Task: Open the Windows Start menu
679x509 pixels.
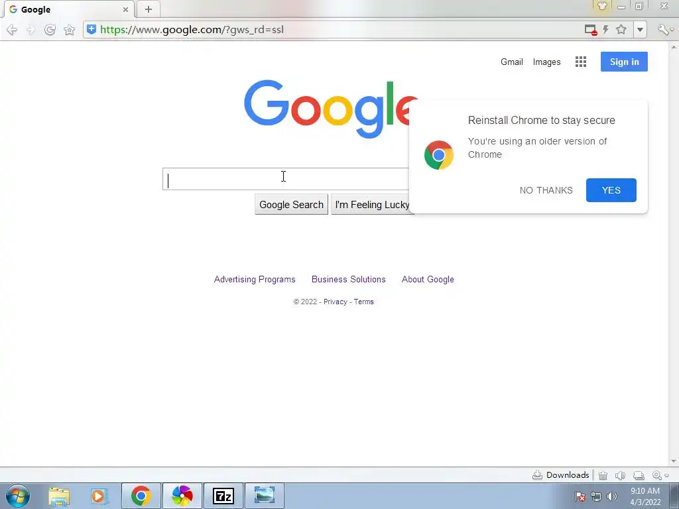Action: (x=18, y=496)
